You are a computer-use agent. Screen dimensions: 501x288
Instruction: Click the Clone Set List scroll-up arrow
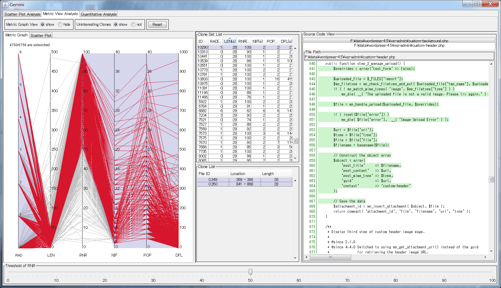pyautogui.click(x=295, y=48)
